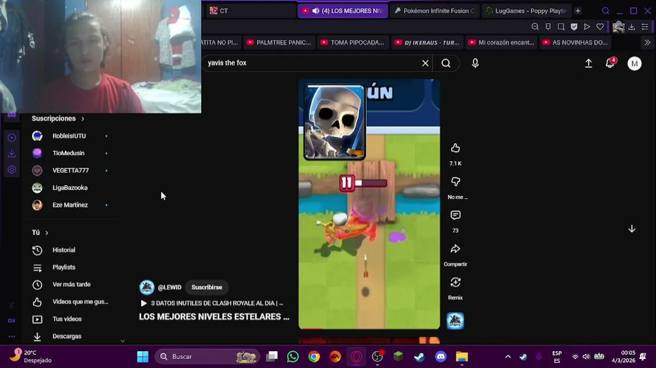Expand the Suscripciones section
Viewport: 656px width, 368px height.
pyautogui.click(x=58, y=119)
